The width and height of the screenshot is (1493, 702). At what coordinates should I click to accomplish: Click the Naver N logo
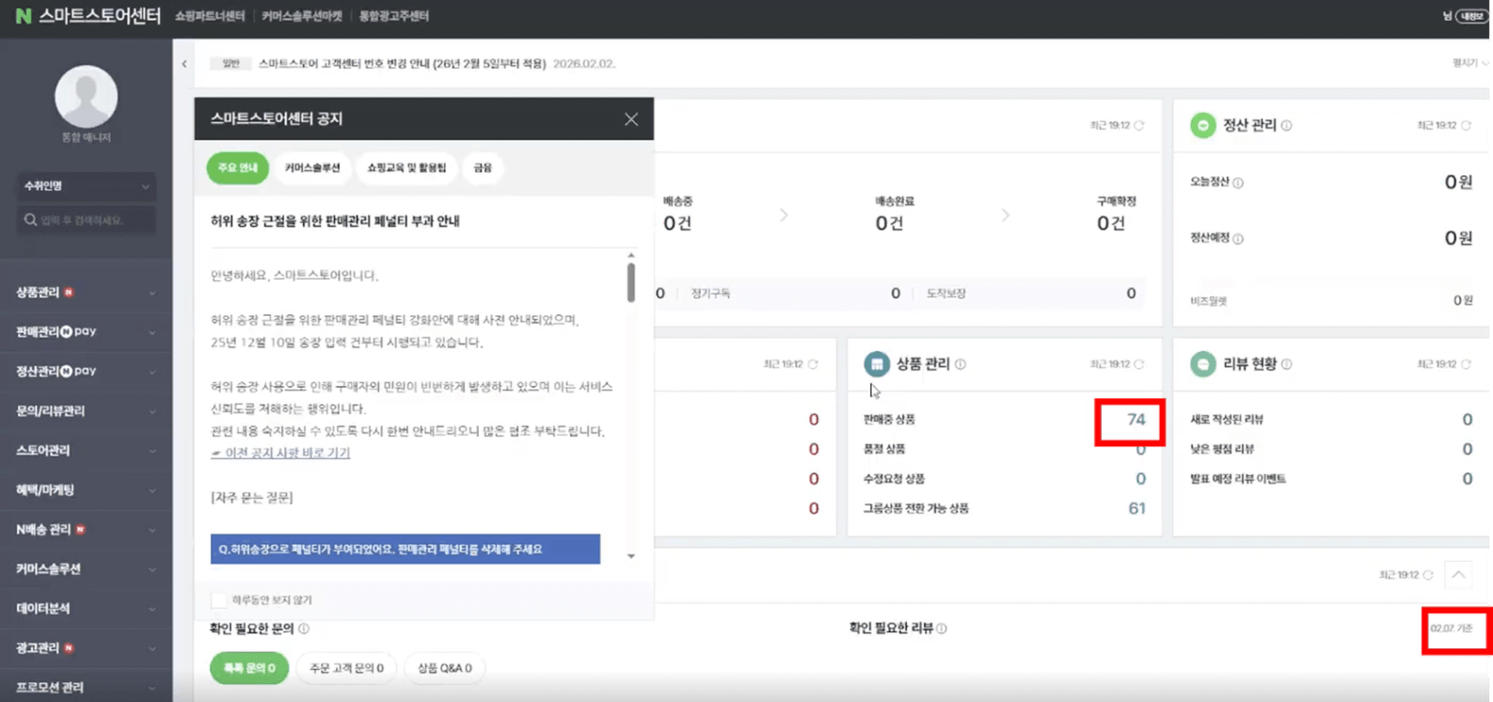[x=23, y=16]
